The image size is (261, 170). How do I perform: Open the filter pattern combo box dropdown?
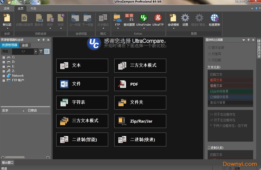click(x=35, y=52)
